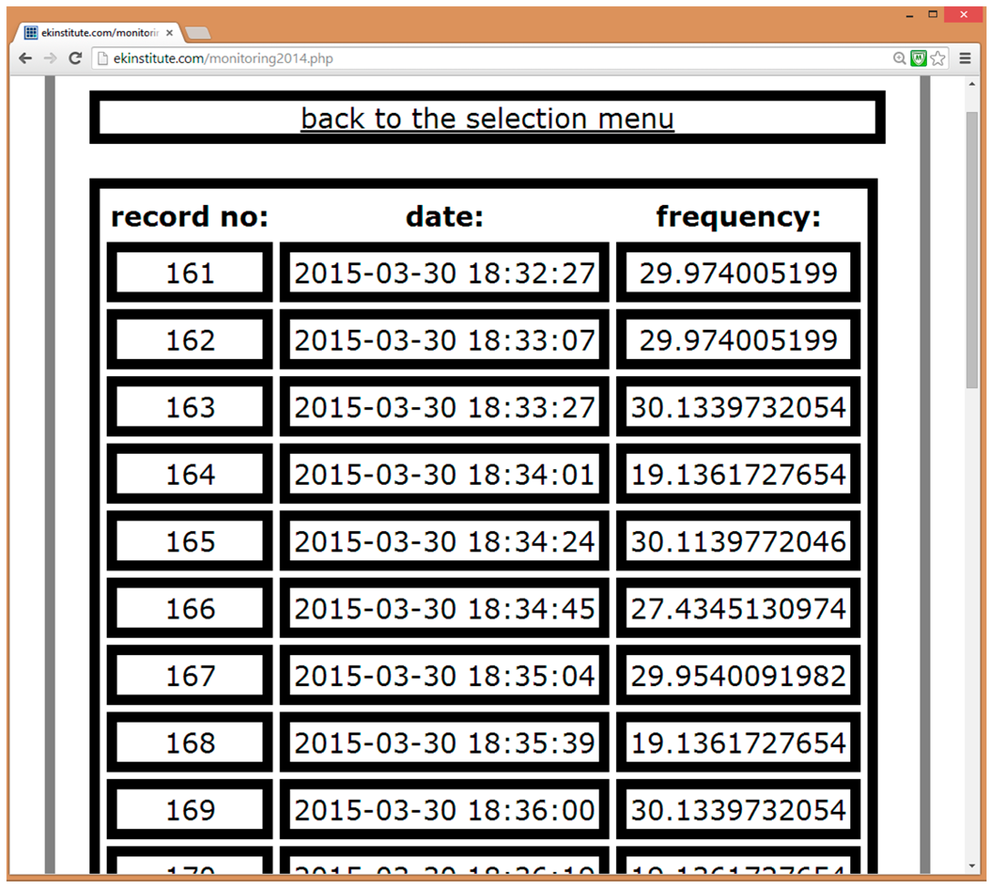Click back to the selection menu link
This screenshot has width=992, height=886.
(487, 118)
